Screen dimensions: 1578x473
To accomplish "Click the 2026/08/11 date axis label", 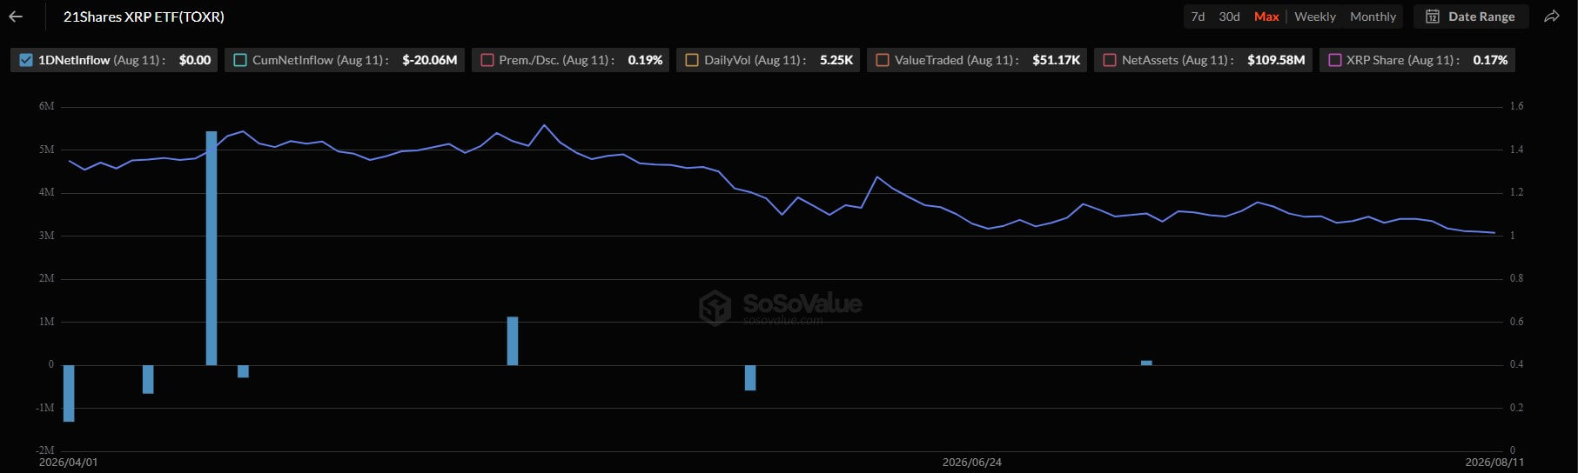I will [1494, 462].
